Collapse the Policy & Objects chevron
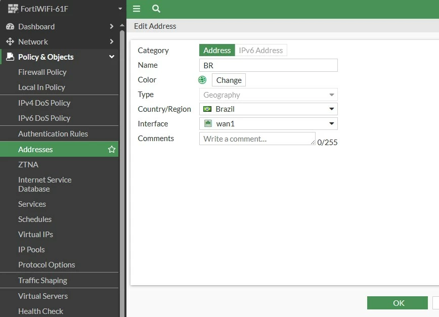 coord(112,57)
